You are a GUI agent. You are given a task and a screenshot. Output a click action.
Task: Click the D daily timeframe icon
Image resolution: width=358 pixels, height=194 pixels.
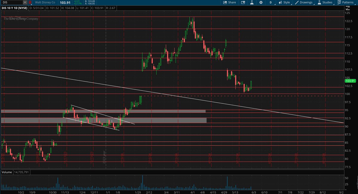click(271, 2)
